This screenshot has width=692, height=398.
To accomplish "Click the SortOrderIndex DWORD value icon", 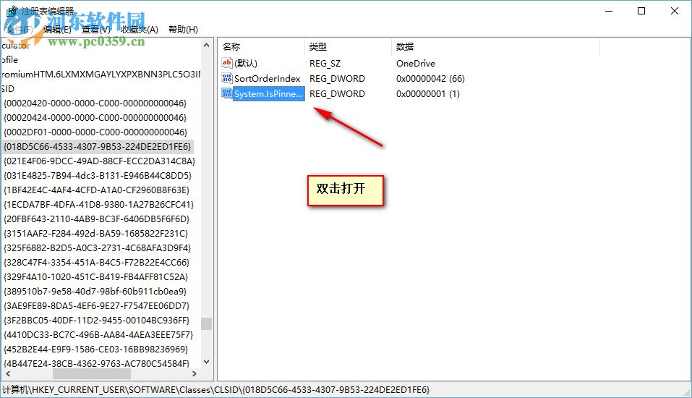I will (x=227, y=78).
